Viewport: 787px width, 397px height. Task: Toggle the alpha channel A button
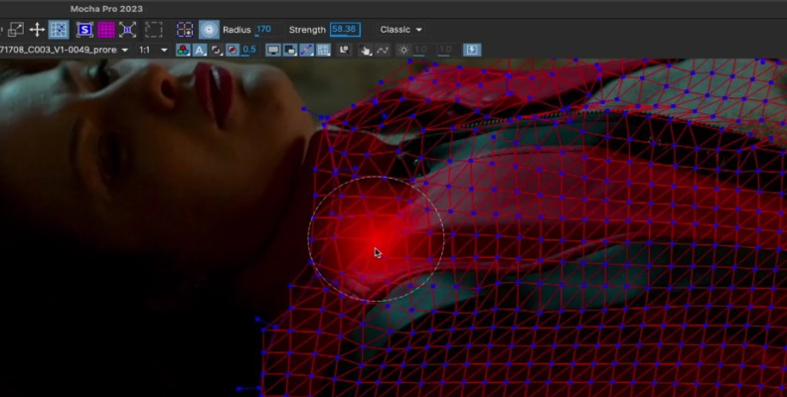(x=200, y=50)
